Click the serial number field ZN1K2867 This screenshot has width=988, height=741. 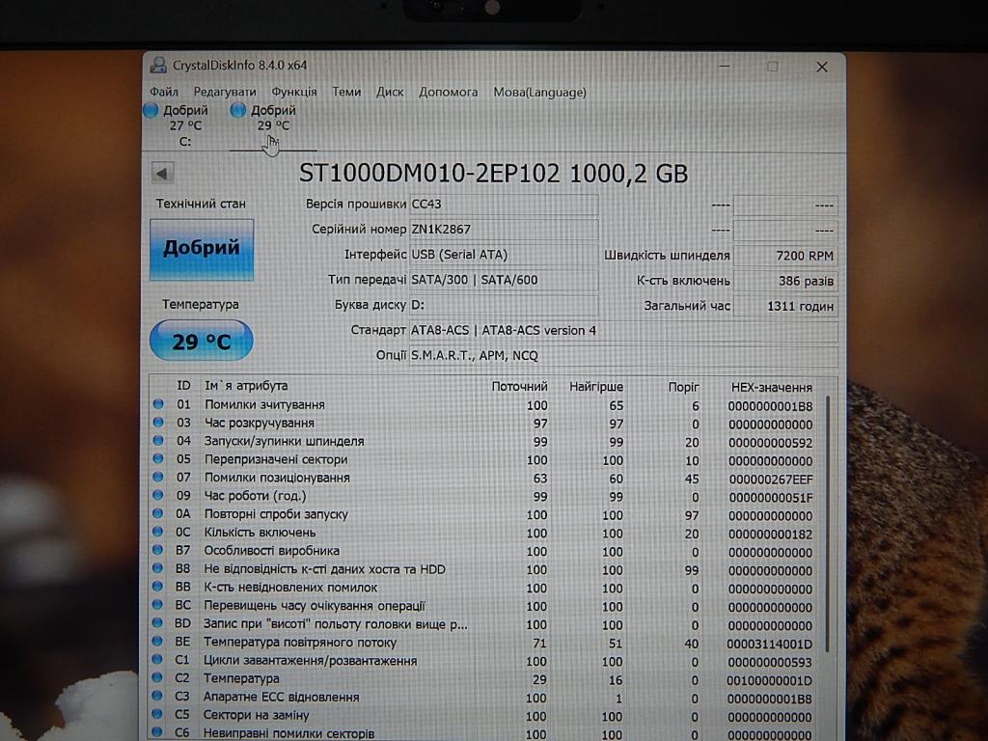(x=502, y=230)
